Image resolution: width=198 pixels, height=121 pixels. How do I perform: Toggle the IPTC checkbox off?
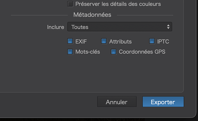(152, 41)
